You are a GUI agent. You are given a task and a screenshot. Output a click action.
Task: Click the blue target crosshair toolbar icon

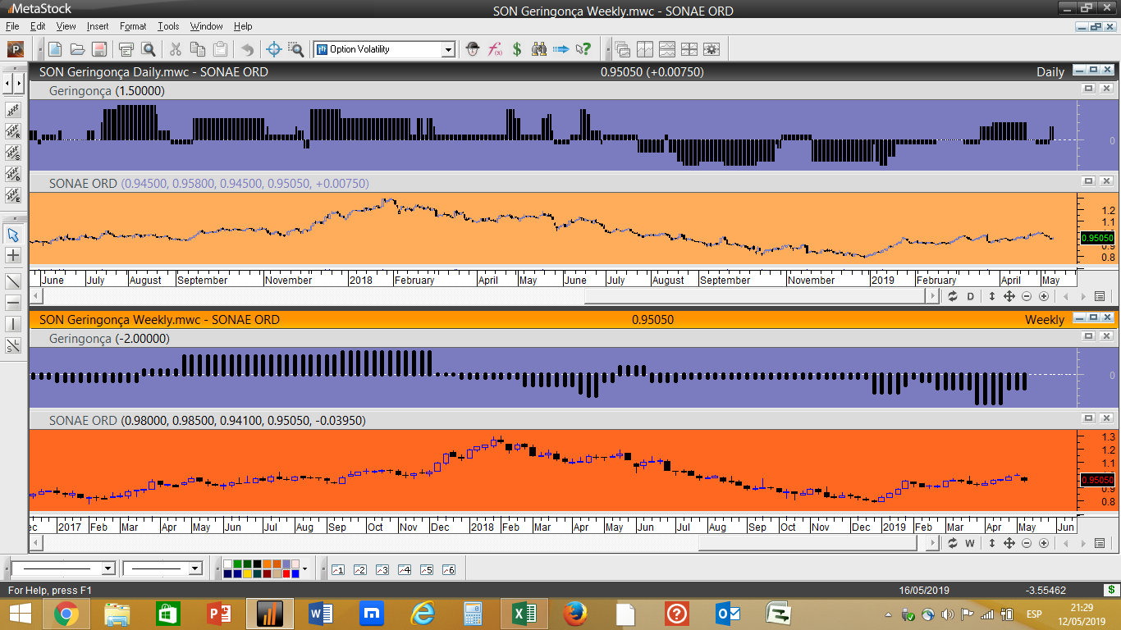pyautogui.click(x=274, y=49)
